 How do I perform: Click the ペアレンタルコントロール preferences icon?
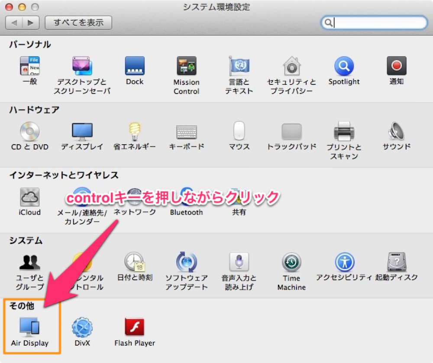coord(82,262)
